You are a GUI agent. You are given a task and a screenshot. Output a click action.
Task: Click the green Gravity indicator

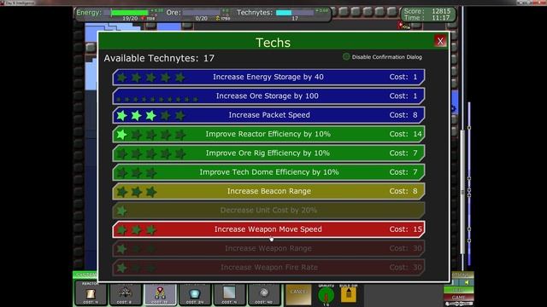326,296
